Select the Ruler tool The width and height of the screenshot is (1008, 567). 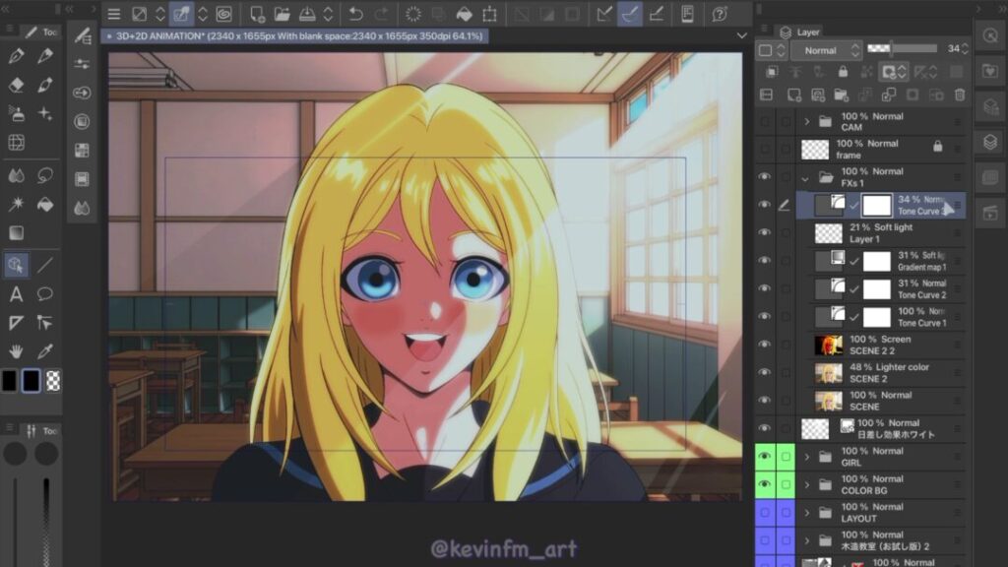pyautogui.click(x=16, y=322)
